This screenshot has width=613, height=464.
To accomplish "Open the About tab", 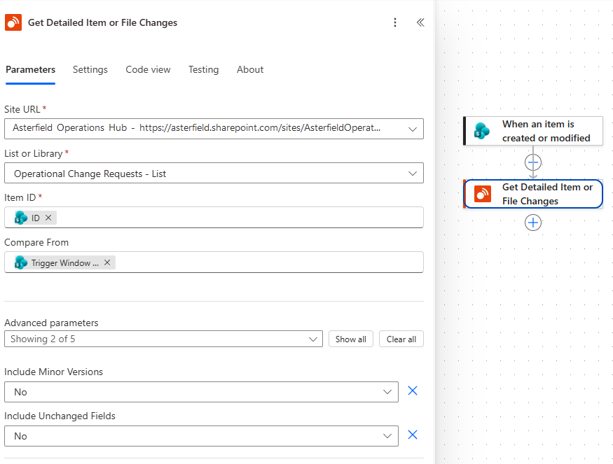I will (250, 69).
